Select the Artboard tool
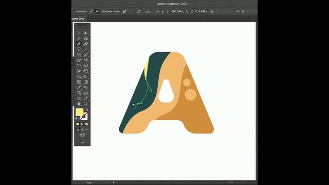Image resolution: width=329 pixels, height=185 pixels. [79, 98]
